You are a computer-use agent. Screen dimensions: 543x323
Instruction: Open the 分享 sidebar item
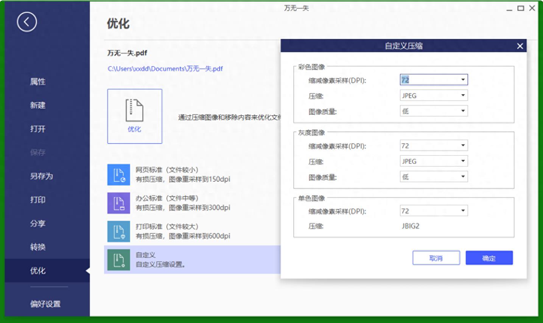click(38, 224)
